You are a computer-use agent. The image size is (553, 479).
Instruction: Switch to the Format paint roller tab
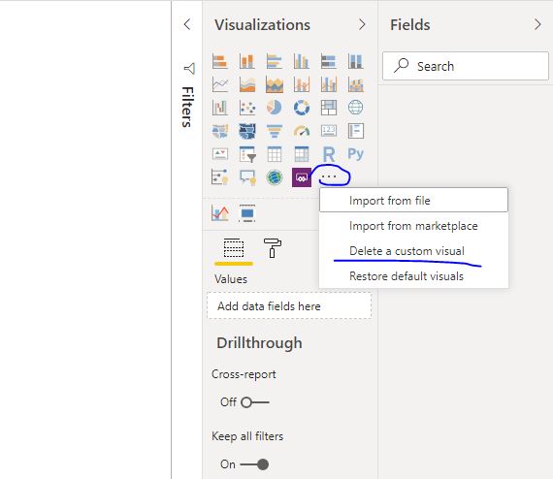[273, 248]
